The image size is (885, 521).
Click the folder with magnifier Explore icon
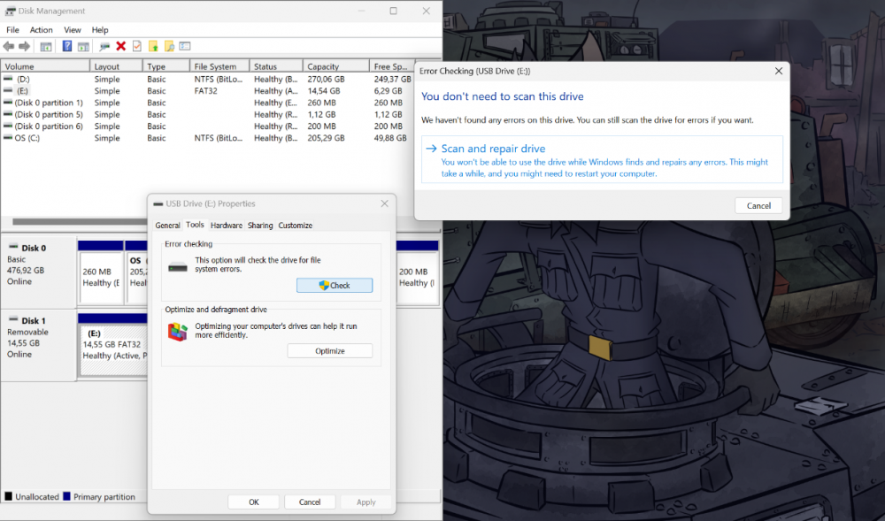coord(169,46)
